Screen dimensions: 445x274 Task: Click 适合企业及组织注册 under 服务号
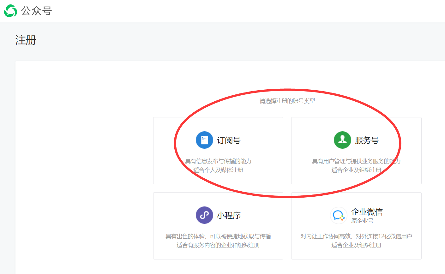tap(356, 170)
